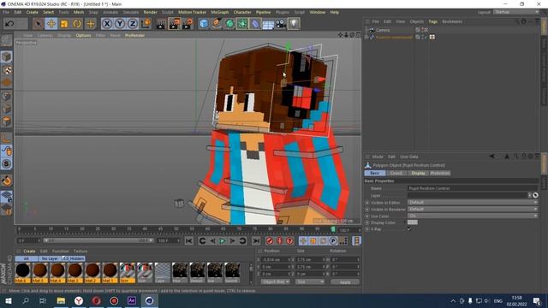Click Go to Start playback button
The width and height of the screenshot is (548, 308).
pyautogui.click(x=189, y=241)
